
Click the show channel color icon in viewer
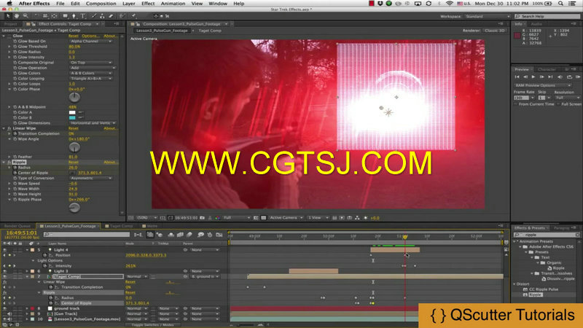click(x=217, y=218)
